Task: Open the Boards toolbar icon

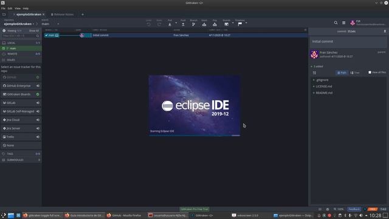Action: tap(226, 24)
